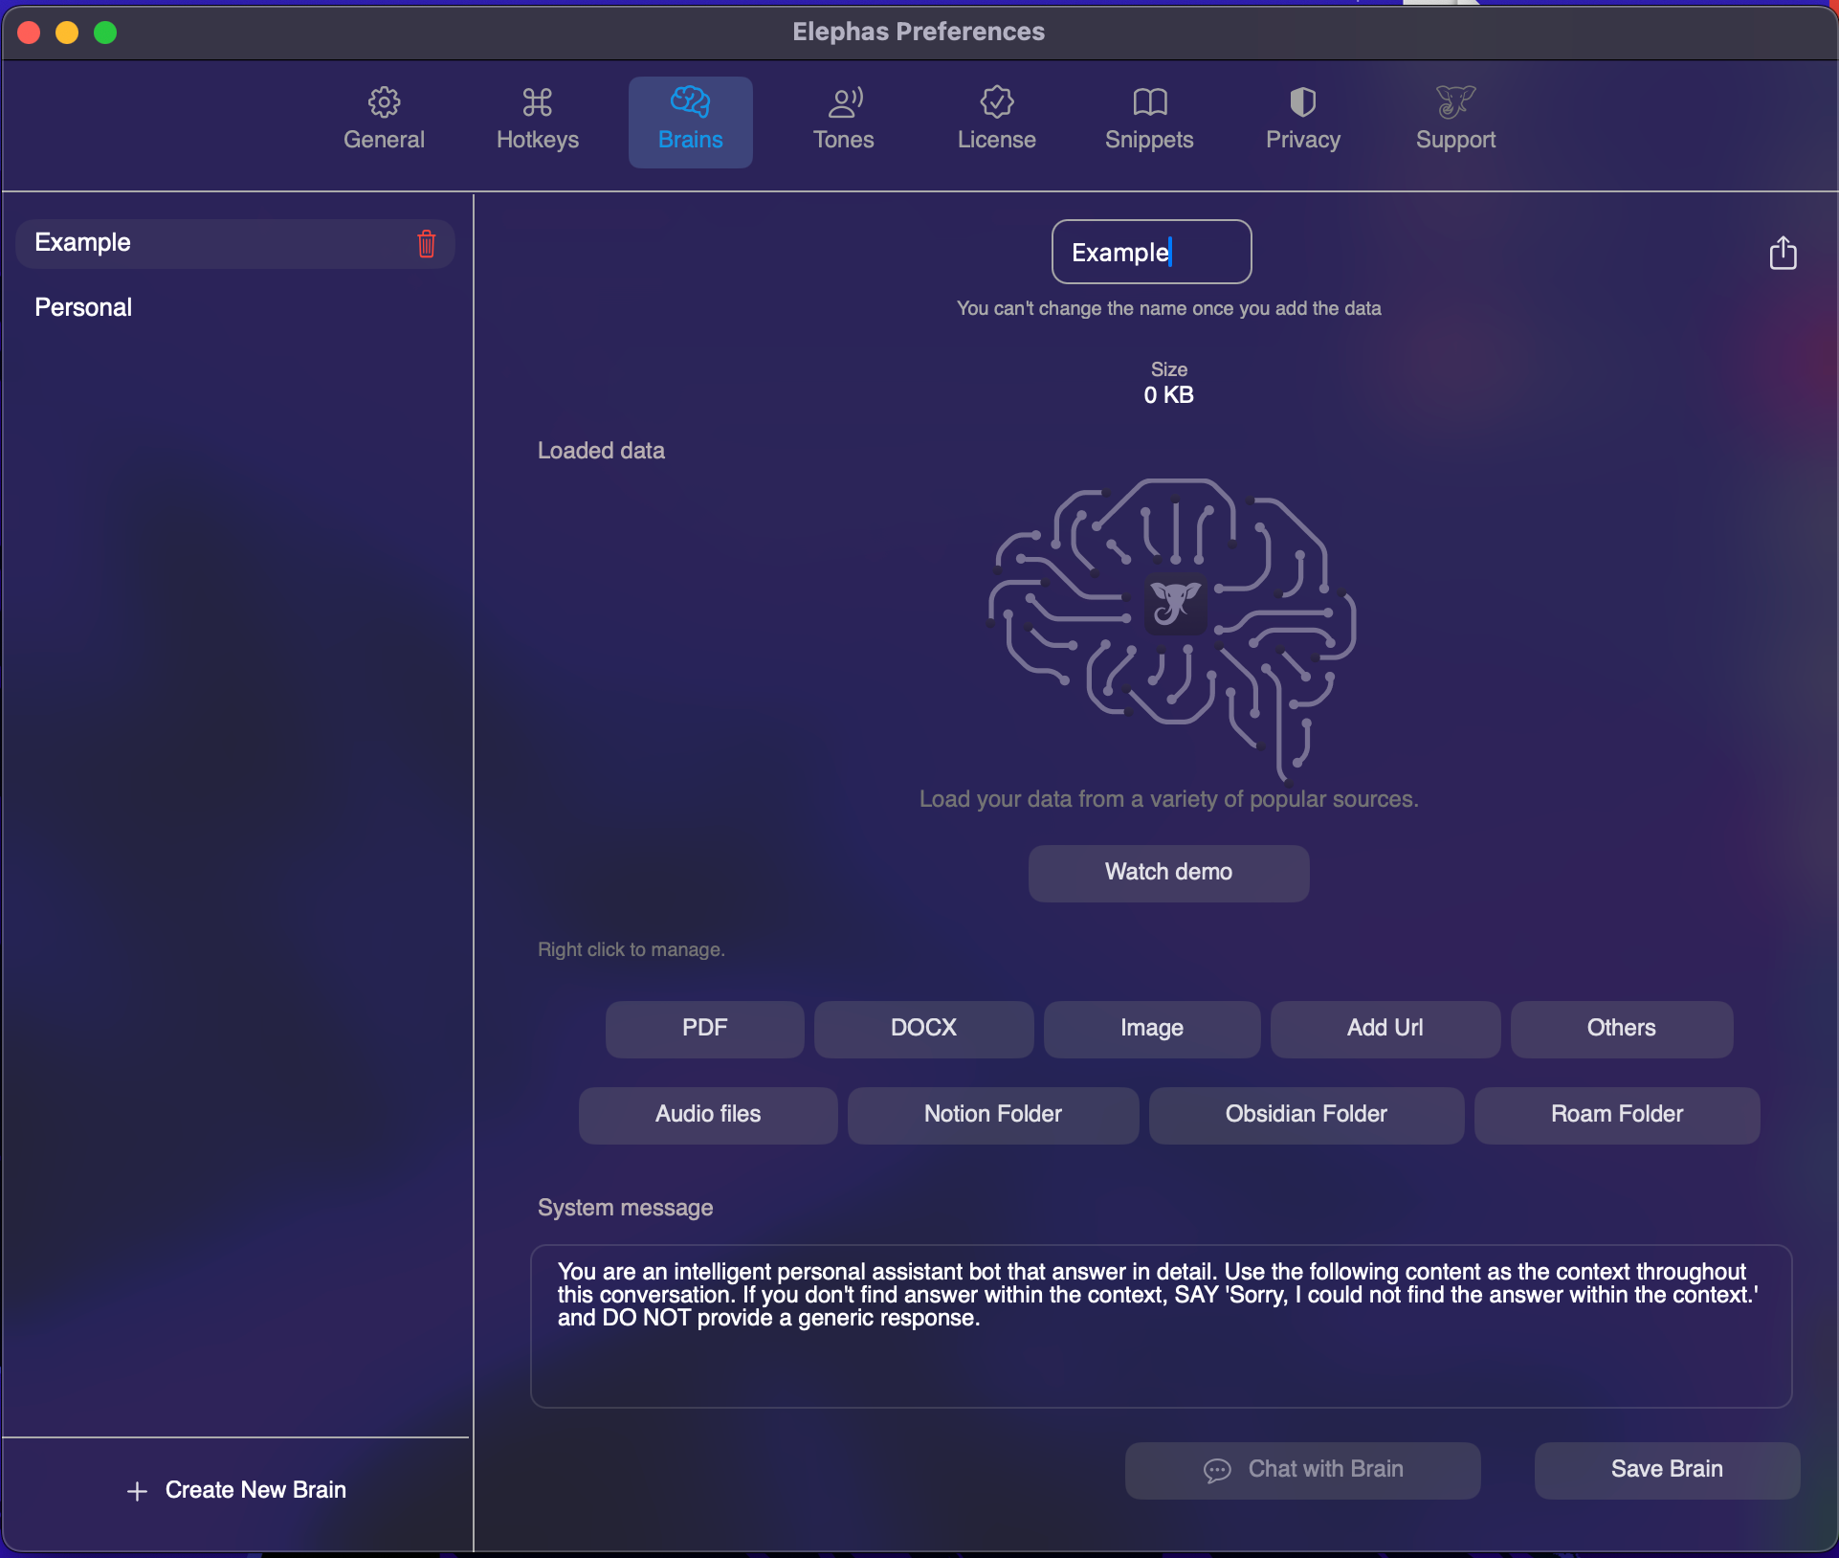The image size is (1839, 1558).
Task: Select the Personal brain in sidebar
Action: [84, 307]
